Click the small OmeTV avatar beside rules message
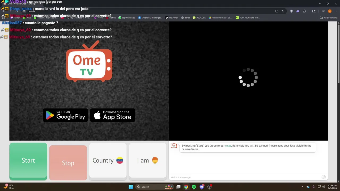 [x=174, y=145]
